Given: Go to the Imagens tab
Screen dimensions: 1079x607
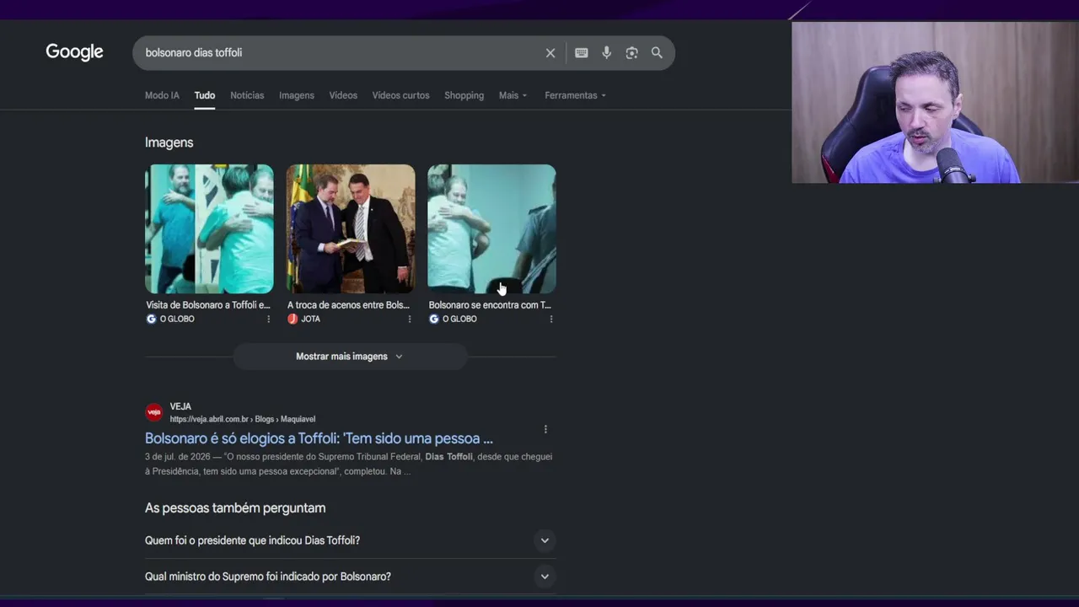Looking at the screenshot, I should coord(297,95).
